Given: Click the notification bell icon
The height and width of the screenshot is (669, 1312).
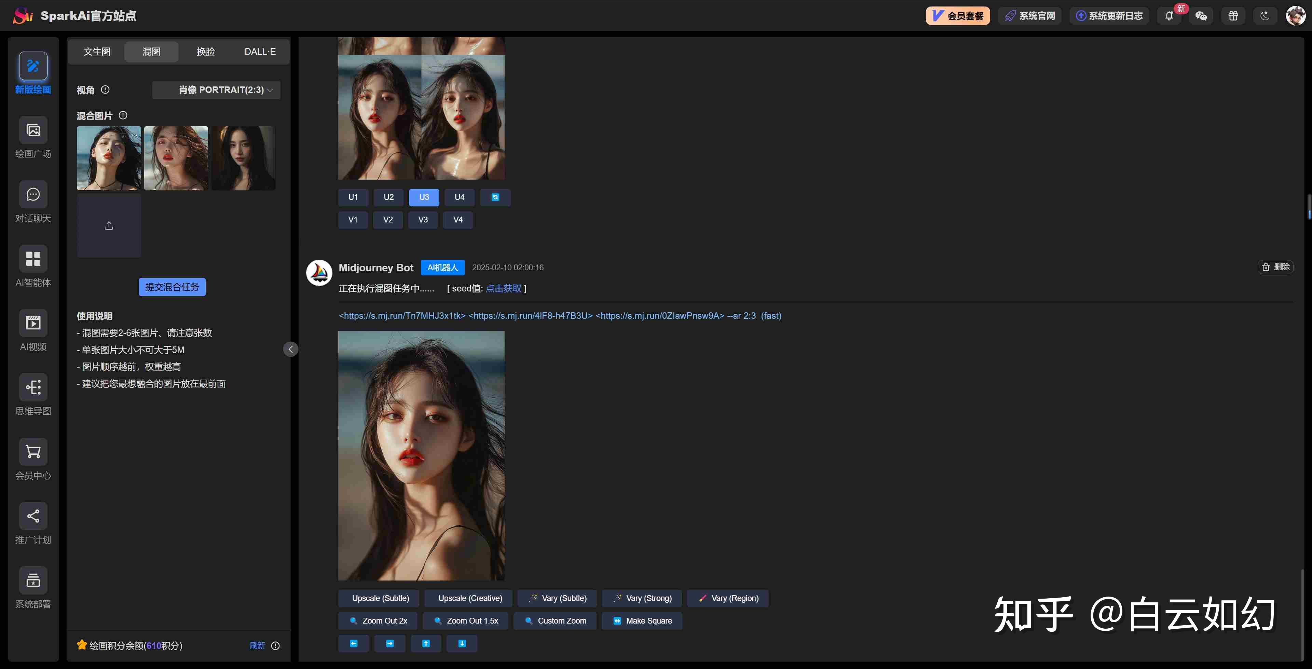Looking at the screenshot, I should click(x=1169, y=16).
